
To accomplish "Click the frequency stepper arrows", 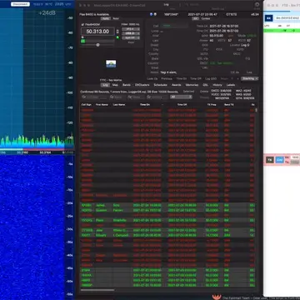I will pos(117,32).
